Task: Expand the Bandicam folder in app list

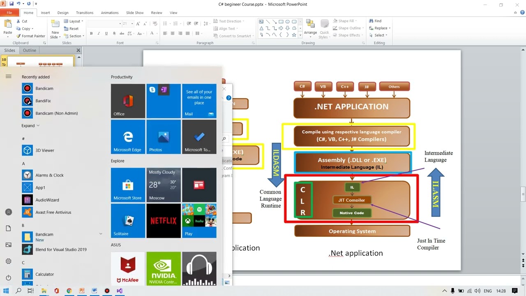Action: click(x=101, y=234)
